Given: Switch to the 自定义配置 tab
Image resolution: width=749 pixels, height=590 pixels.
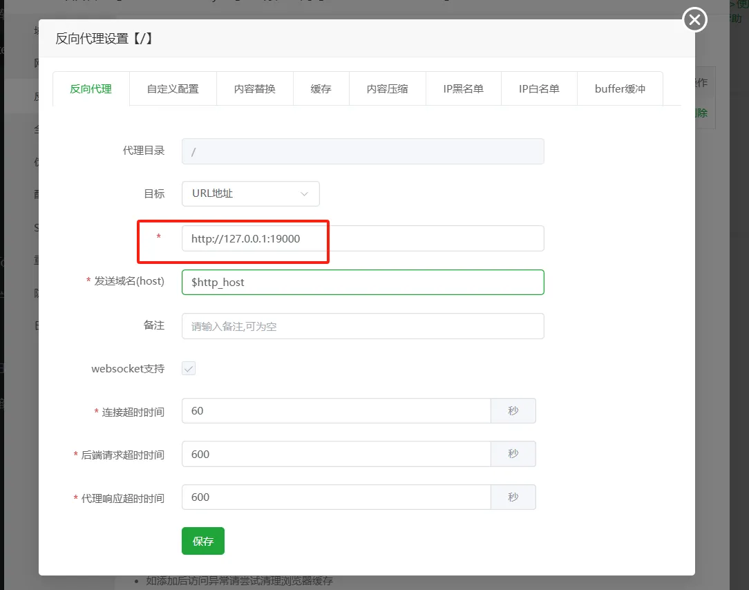Looking at the screenshot, I should [x=173, y=89].
